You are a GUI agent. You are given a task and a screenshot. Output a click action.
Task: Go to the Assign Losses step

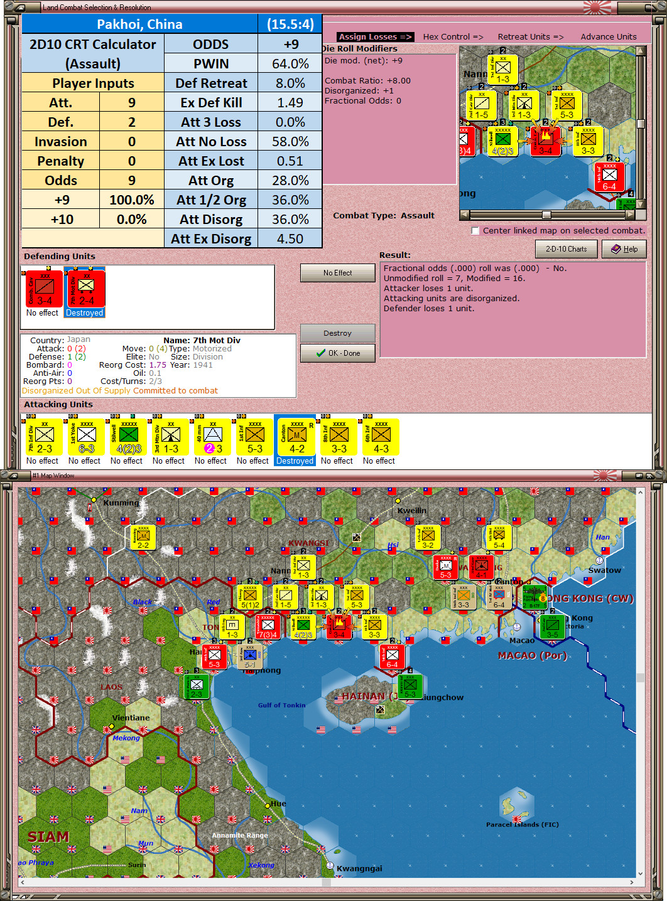tap(375, 37)
